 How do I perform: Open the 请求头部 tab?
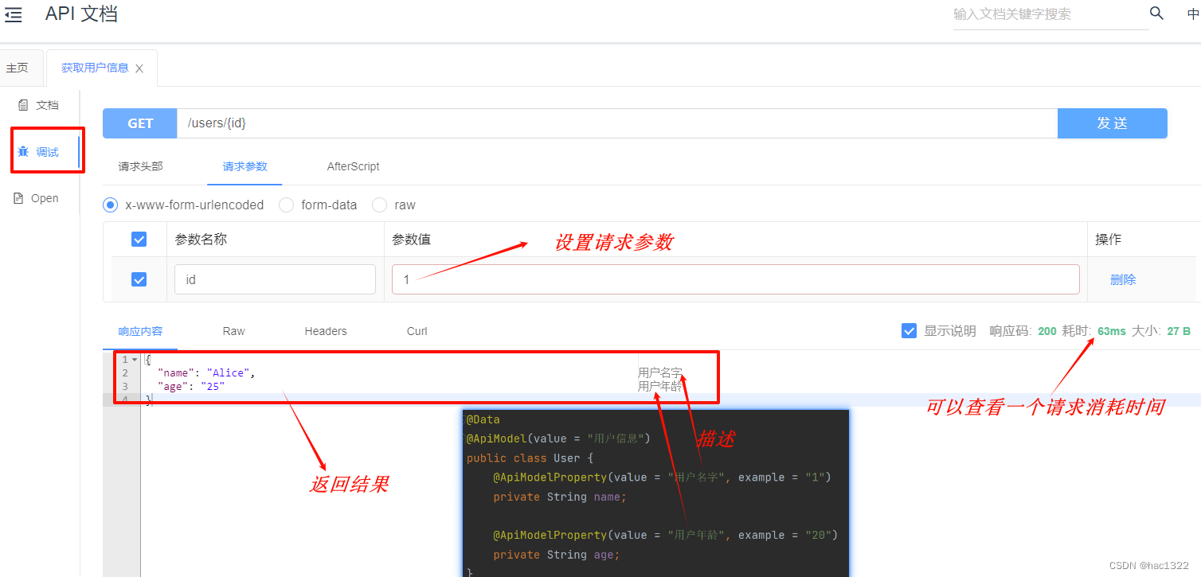click(140, 166)
